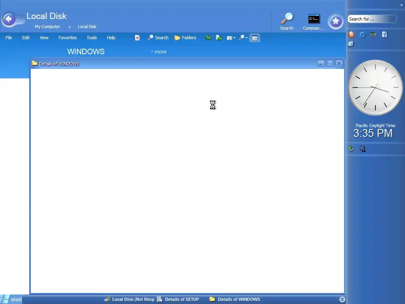The height and width of the screenshot is (304, 405).
Task: Click the 3:35 PM time display
Action: (x=373, y=133)
